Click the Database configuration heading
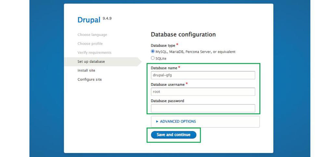This screenshot has height=157, width=333. 183,34
